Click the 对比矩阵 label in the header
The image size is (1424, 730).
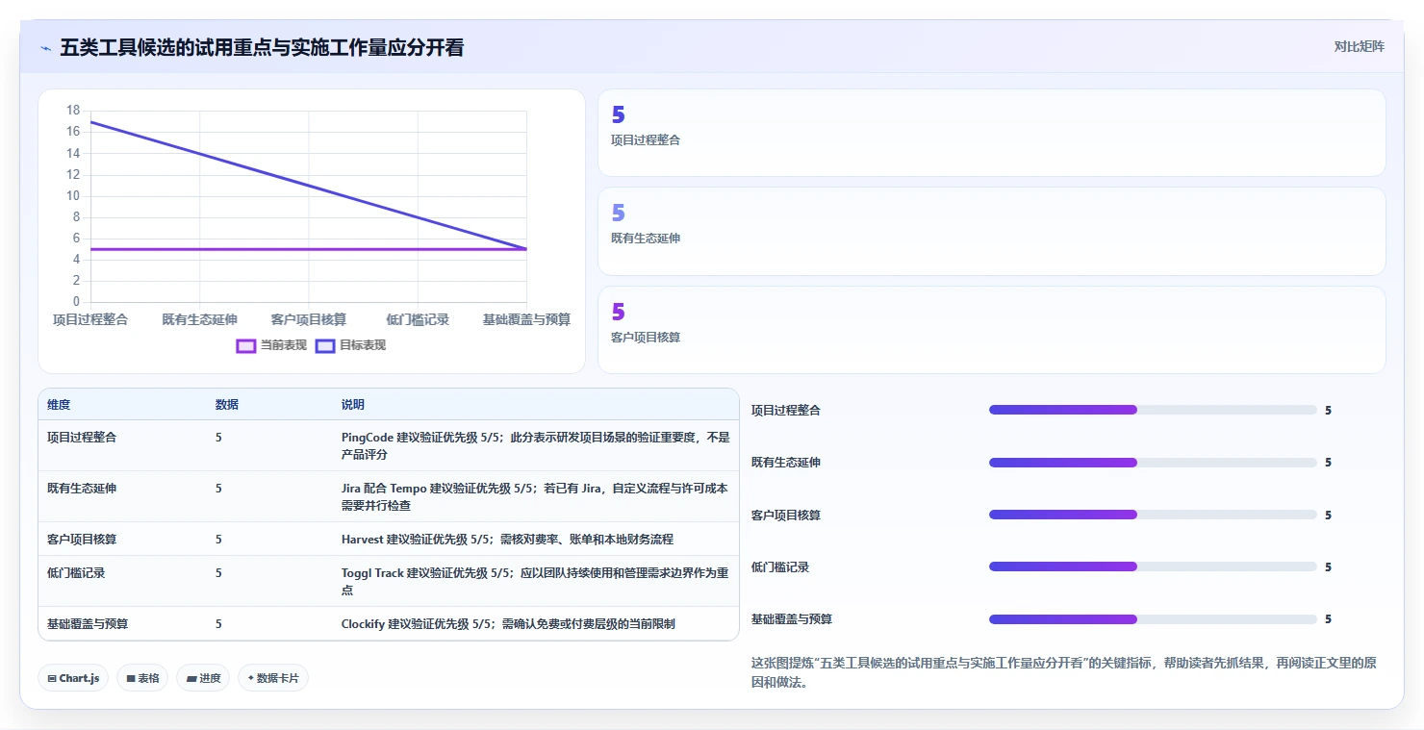pyautogui.click(x=1359, y=46)
